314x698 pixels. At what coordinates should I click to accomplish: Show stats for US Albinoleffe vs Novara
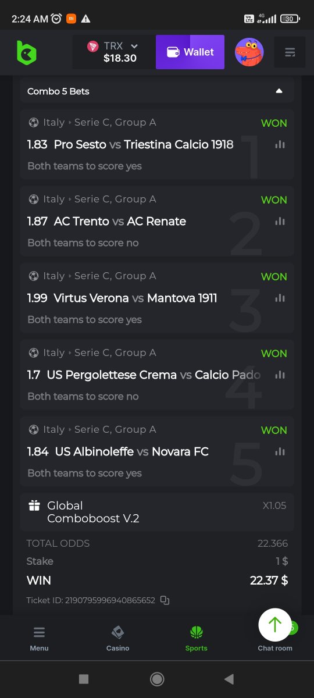point(280,451)
